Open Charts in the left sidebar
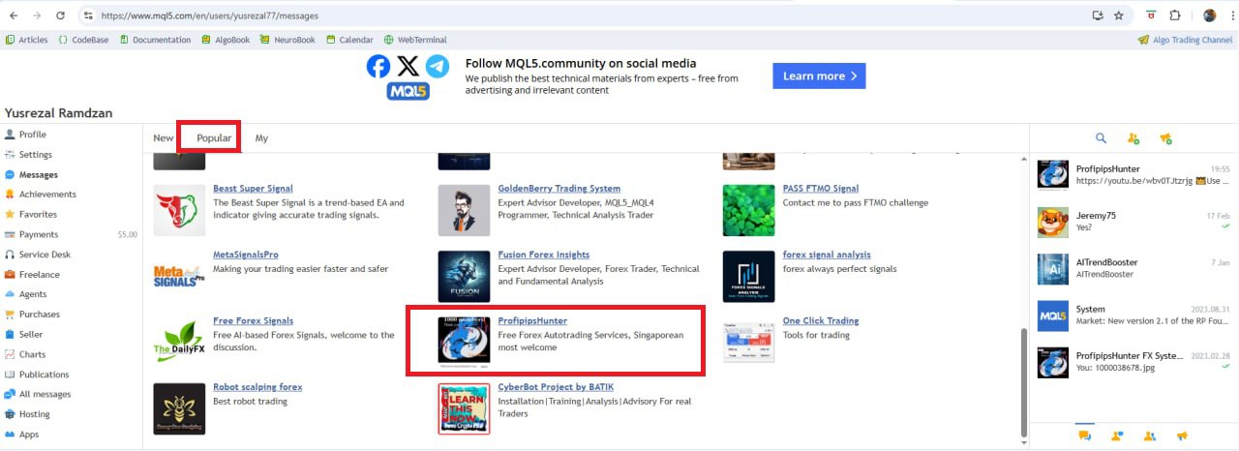 [x=32, y=354]
